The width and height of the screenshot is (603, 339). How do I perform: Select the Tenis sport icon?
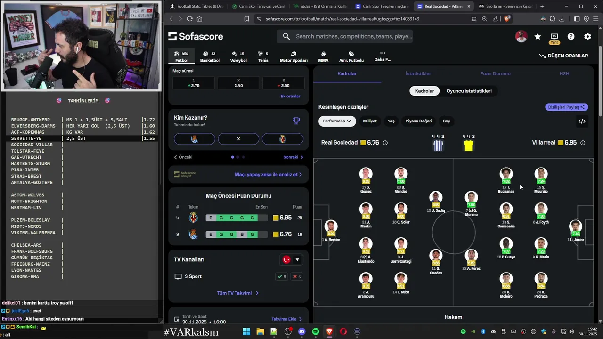click(x=263, y=57)
